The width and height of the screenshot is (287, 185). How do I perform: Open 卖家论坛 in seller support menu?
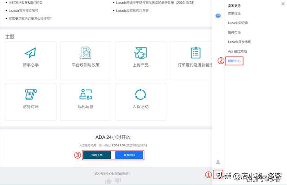point(234,13)
